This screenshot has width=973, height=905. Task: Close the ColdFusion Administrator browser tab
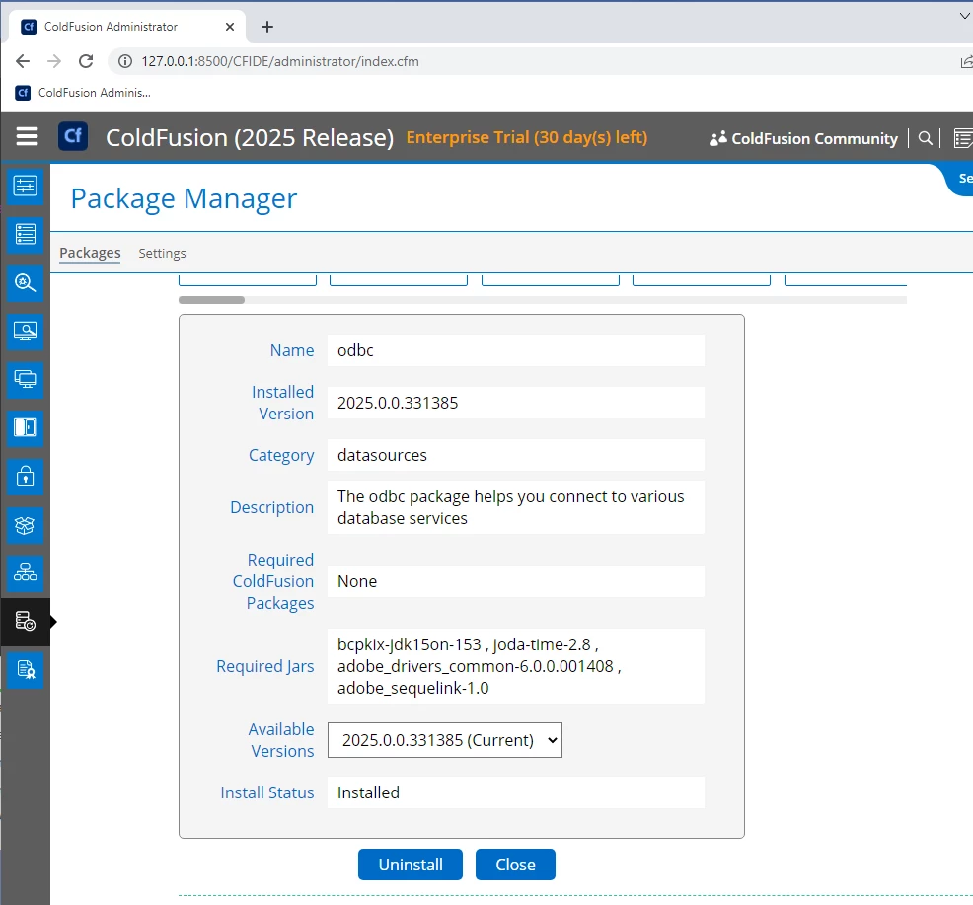tap(230, 27)
